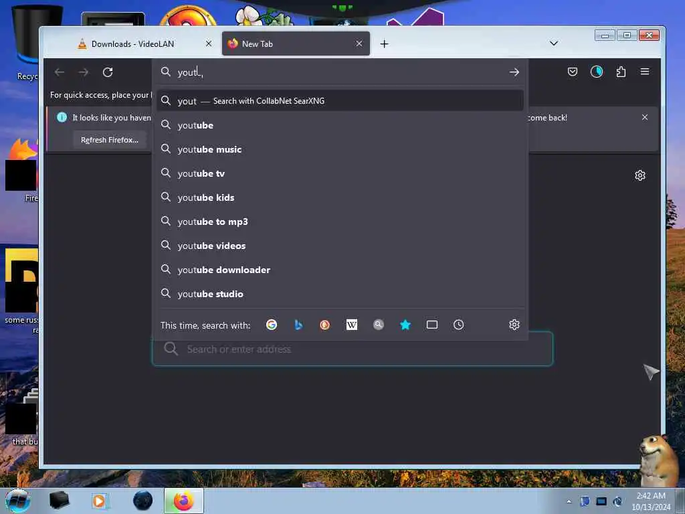This screenshot has height=514, width=685.
Task: Click the Refresh Firefox... button
Action: 110,140
